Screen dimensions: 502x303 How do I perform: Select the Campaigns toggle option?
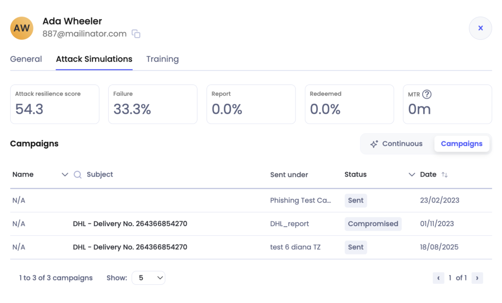coord(461,144)
